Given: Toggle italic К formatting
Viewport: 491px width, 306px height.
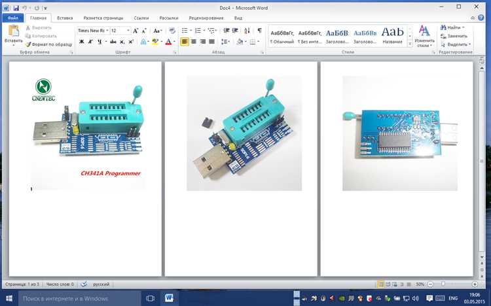Looking at the screenshot, I should [x=90, y=42].
